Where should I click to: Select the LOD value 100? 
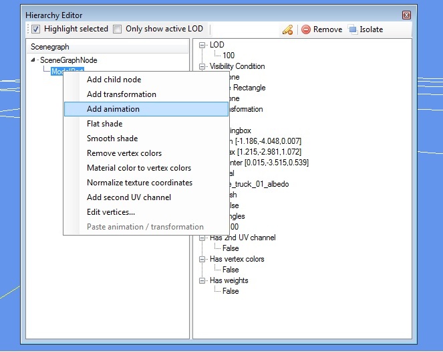[x=229, y=55]
